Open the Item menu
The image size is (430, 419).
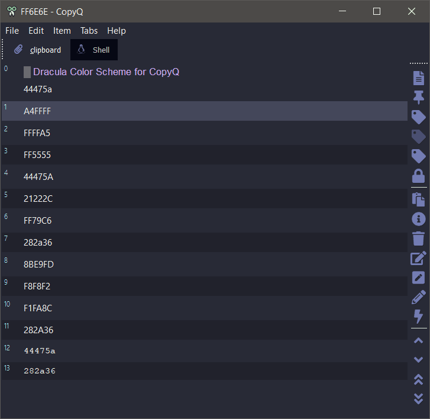pyautogui.click(x=62, y=31)
